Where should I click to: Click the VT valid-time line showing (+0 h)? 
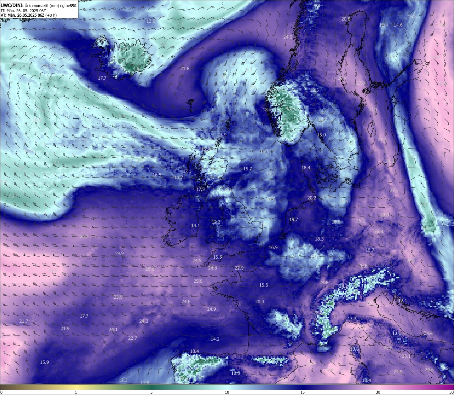click(29, 15)
